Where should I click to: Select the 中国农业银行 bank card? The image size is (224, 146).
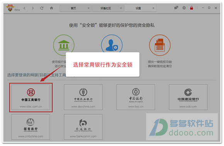point(83,97)
